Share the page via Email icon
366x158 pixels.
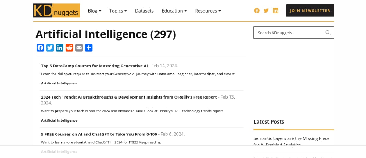79,48
